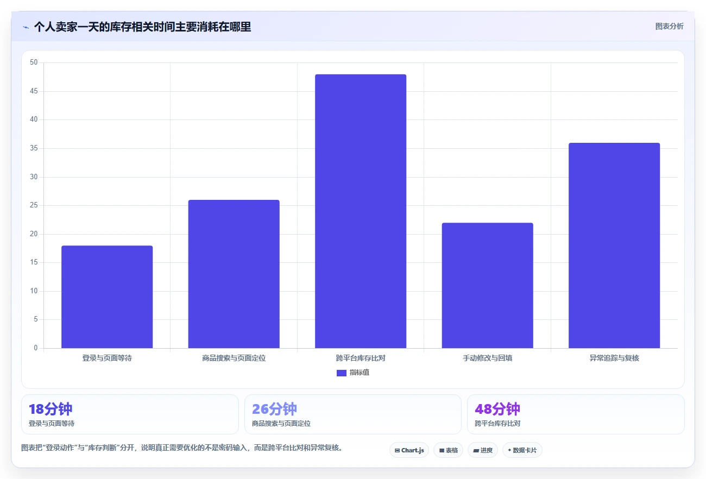The height and width of the screenshot is (479, 706).
Task: Click the Chart.js pill's small icon
Action: tap(397, 451)
